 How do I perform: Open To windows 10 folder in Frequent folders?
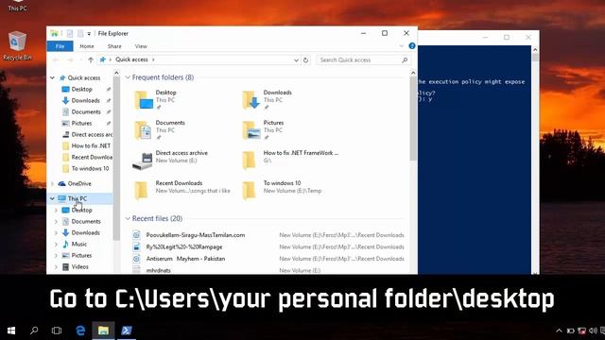[x=250, y=191]
